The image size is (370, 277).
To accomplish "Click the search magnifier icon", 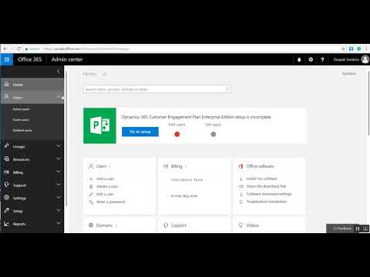I will click(227, 89).
